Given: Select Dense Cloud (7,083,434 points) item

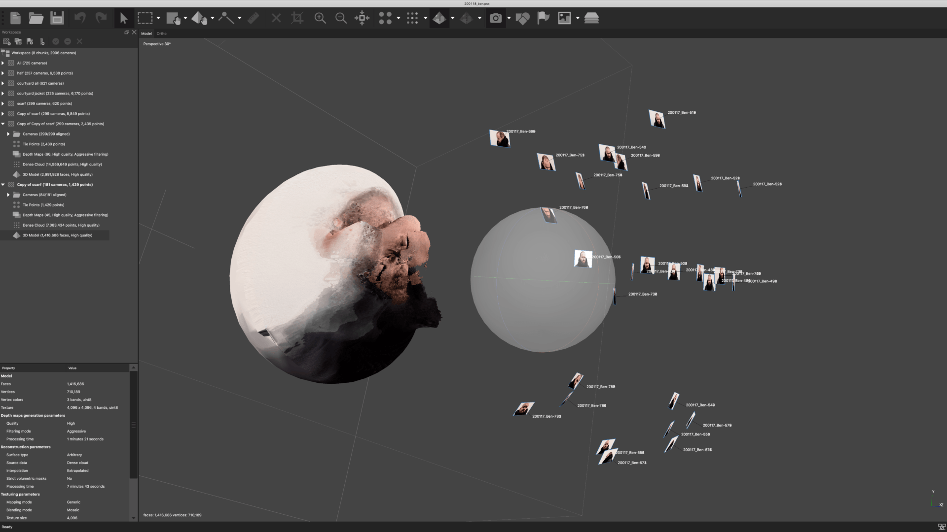Looking at the screenshot, I should (x=61, y=225).
